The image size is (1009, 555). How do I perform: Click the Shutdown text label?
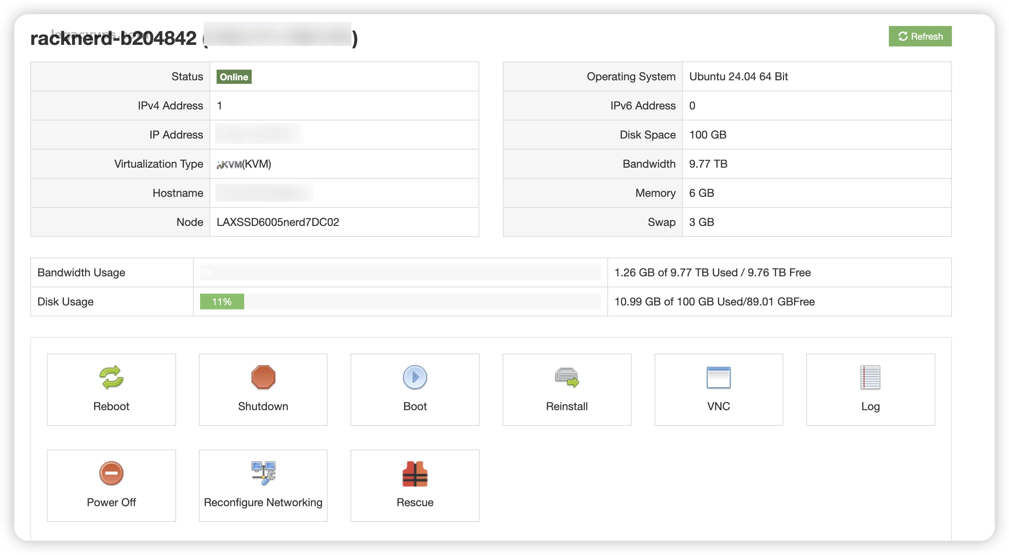[263, 406]
